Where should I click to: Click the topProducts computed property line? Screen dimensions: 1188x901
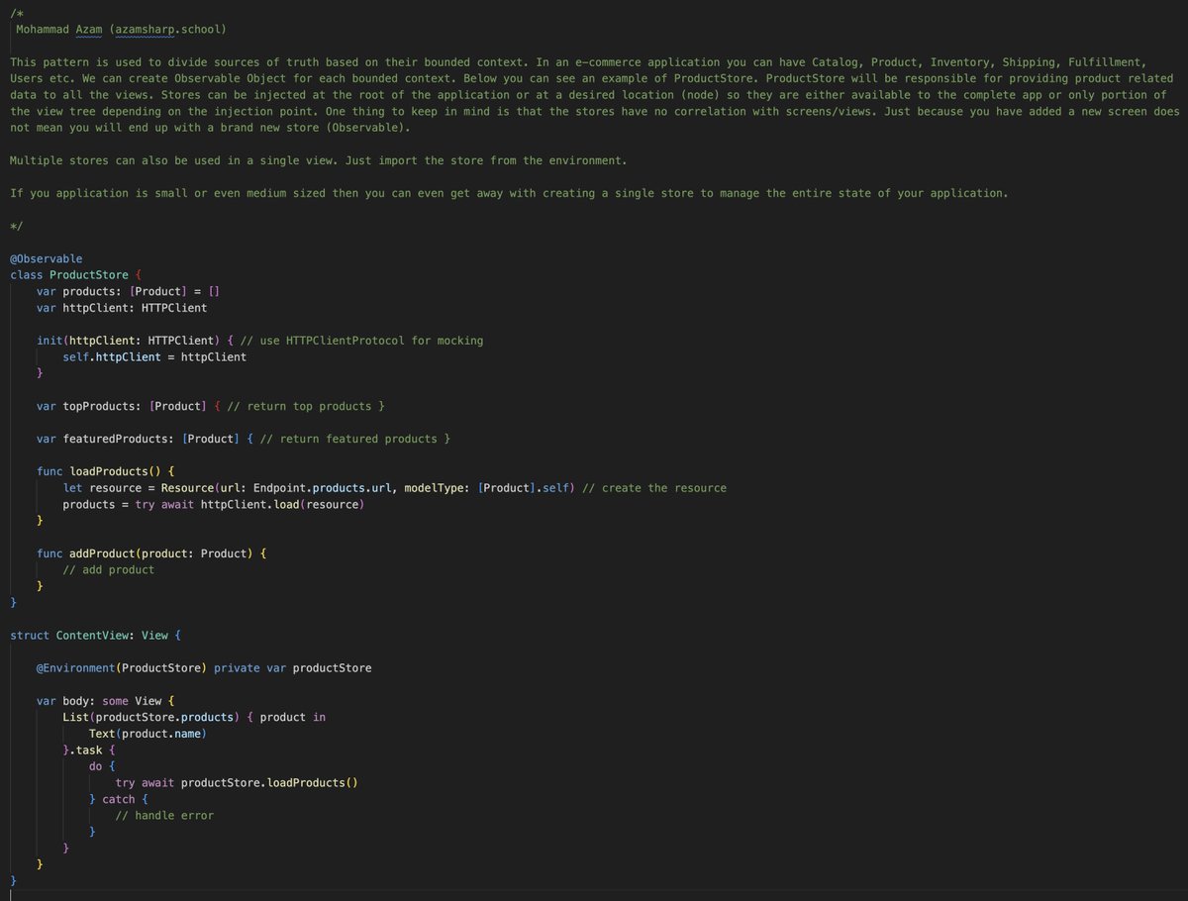[211, 406]
